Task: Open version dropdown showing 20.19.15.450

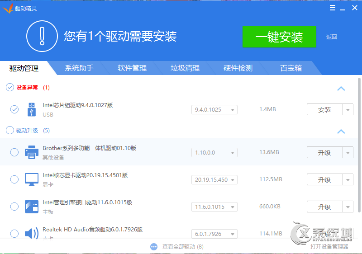Action: (x=214, y=180)
